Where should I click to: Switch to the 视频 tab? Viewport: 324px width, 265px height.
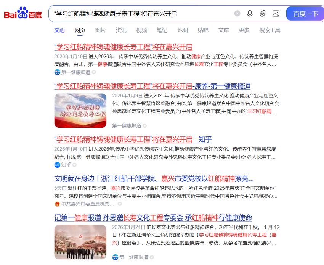coord(141,30)
